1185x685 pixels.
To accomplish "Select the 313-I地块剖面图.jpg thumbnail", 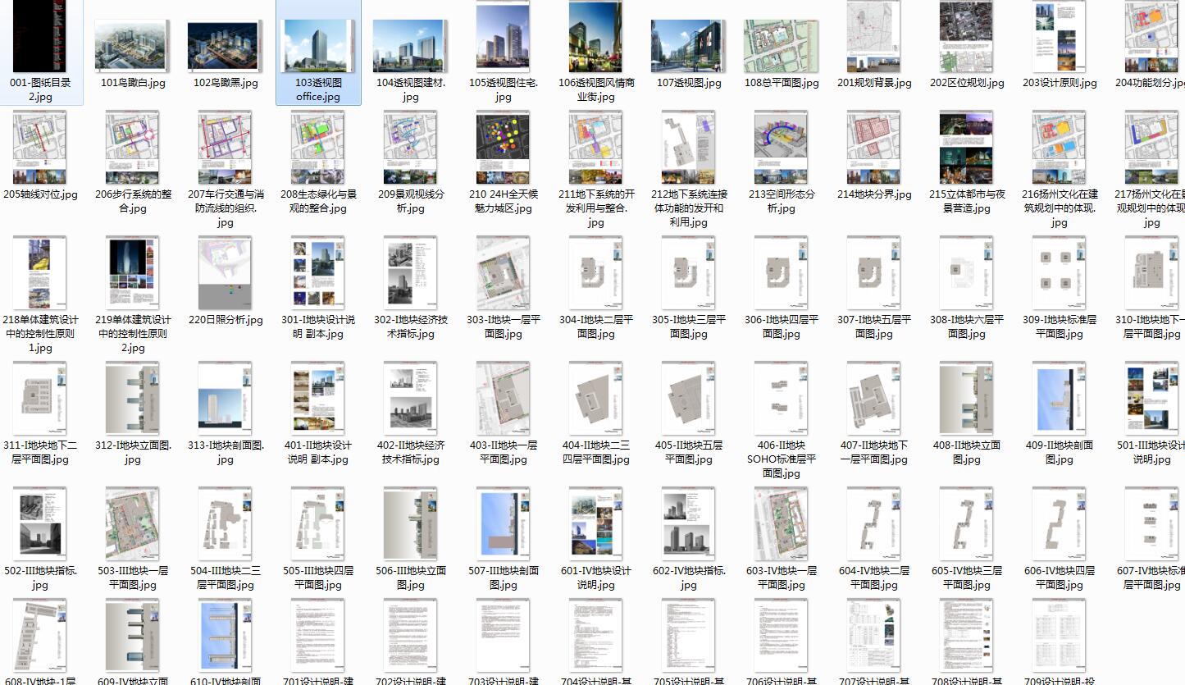I will (x=226, y=400).
